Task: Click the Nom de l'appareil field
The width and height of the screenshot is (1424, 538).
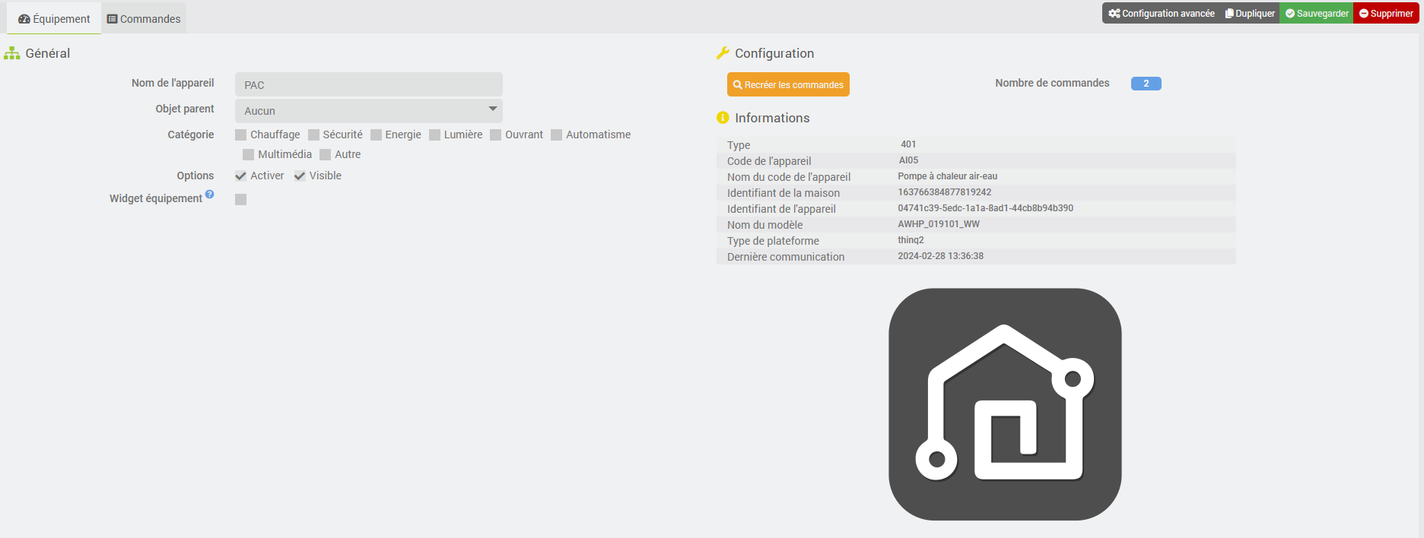Action: coord(369,84)
